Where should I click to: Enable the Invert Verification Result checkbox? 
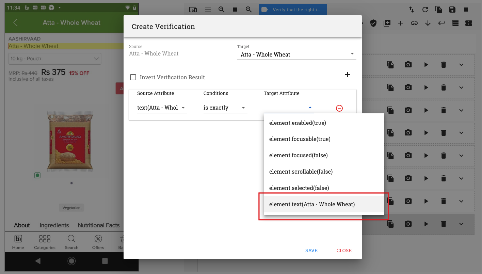[133, 77]
